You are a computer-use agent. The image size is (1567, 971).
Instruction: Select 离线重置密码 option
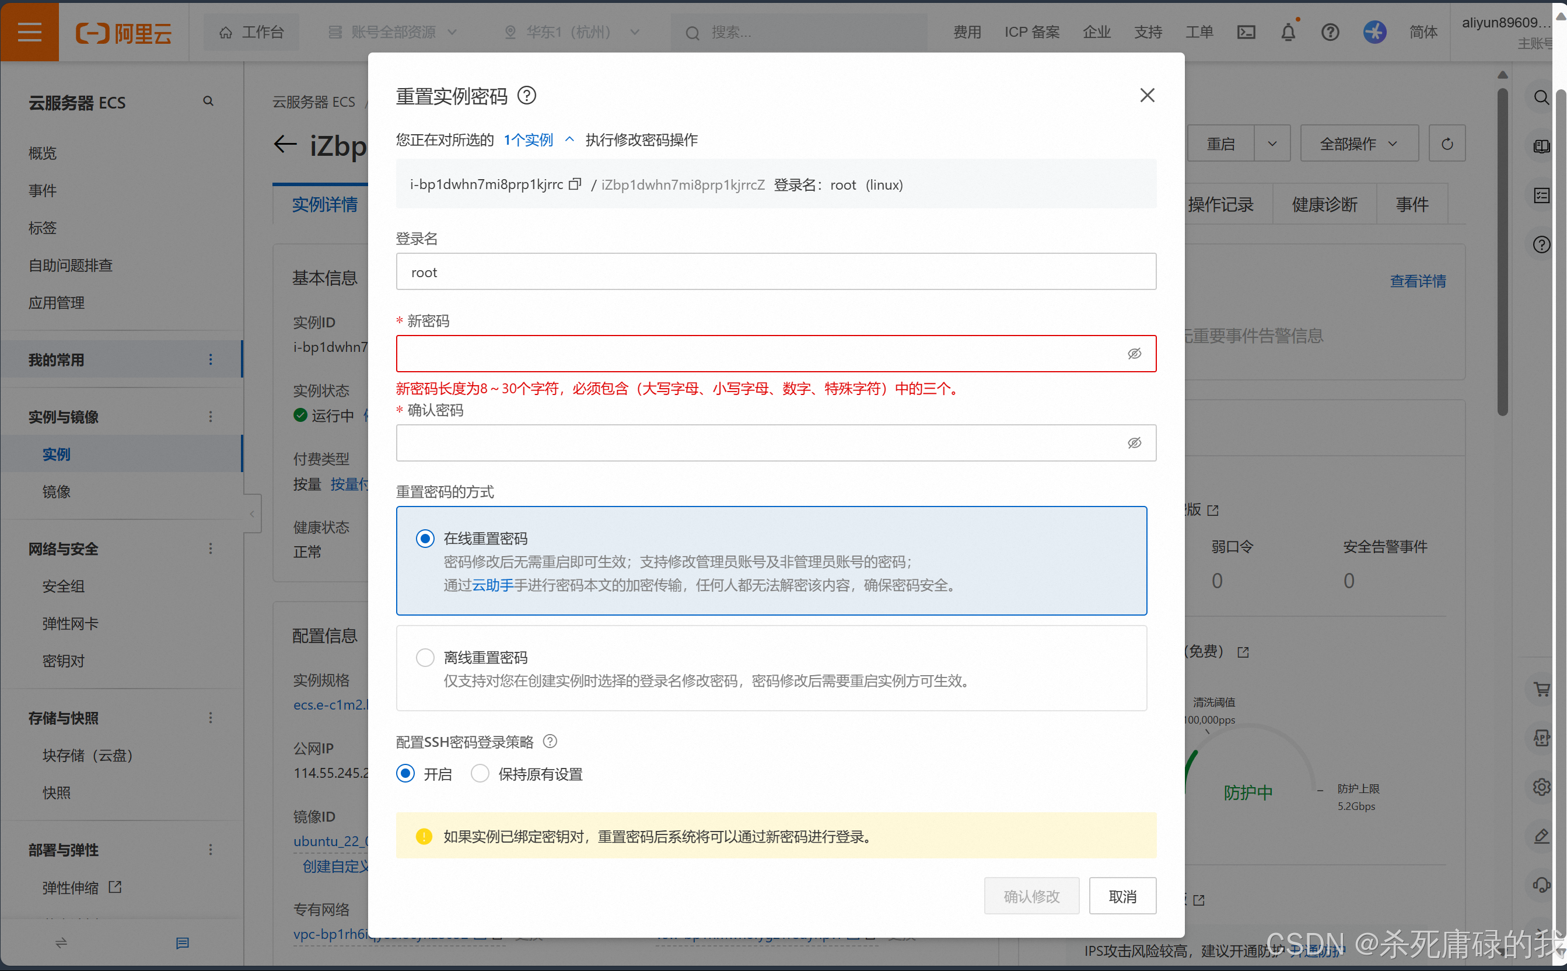pyautogui.click(x=425, y=657)
